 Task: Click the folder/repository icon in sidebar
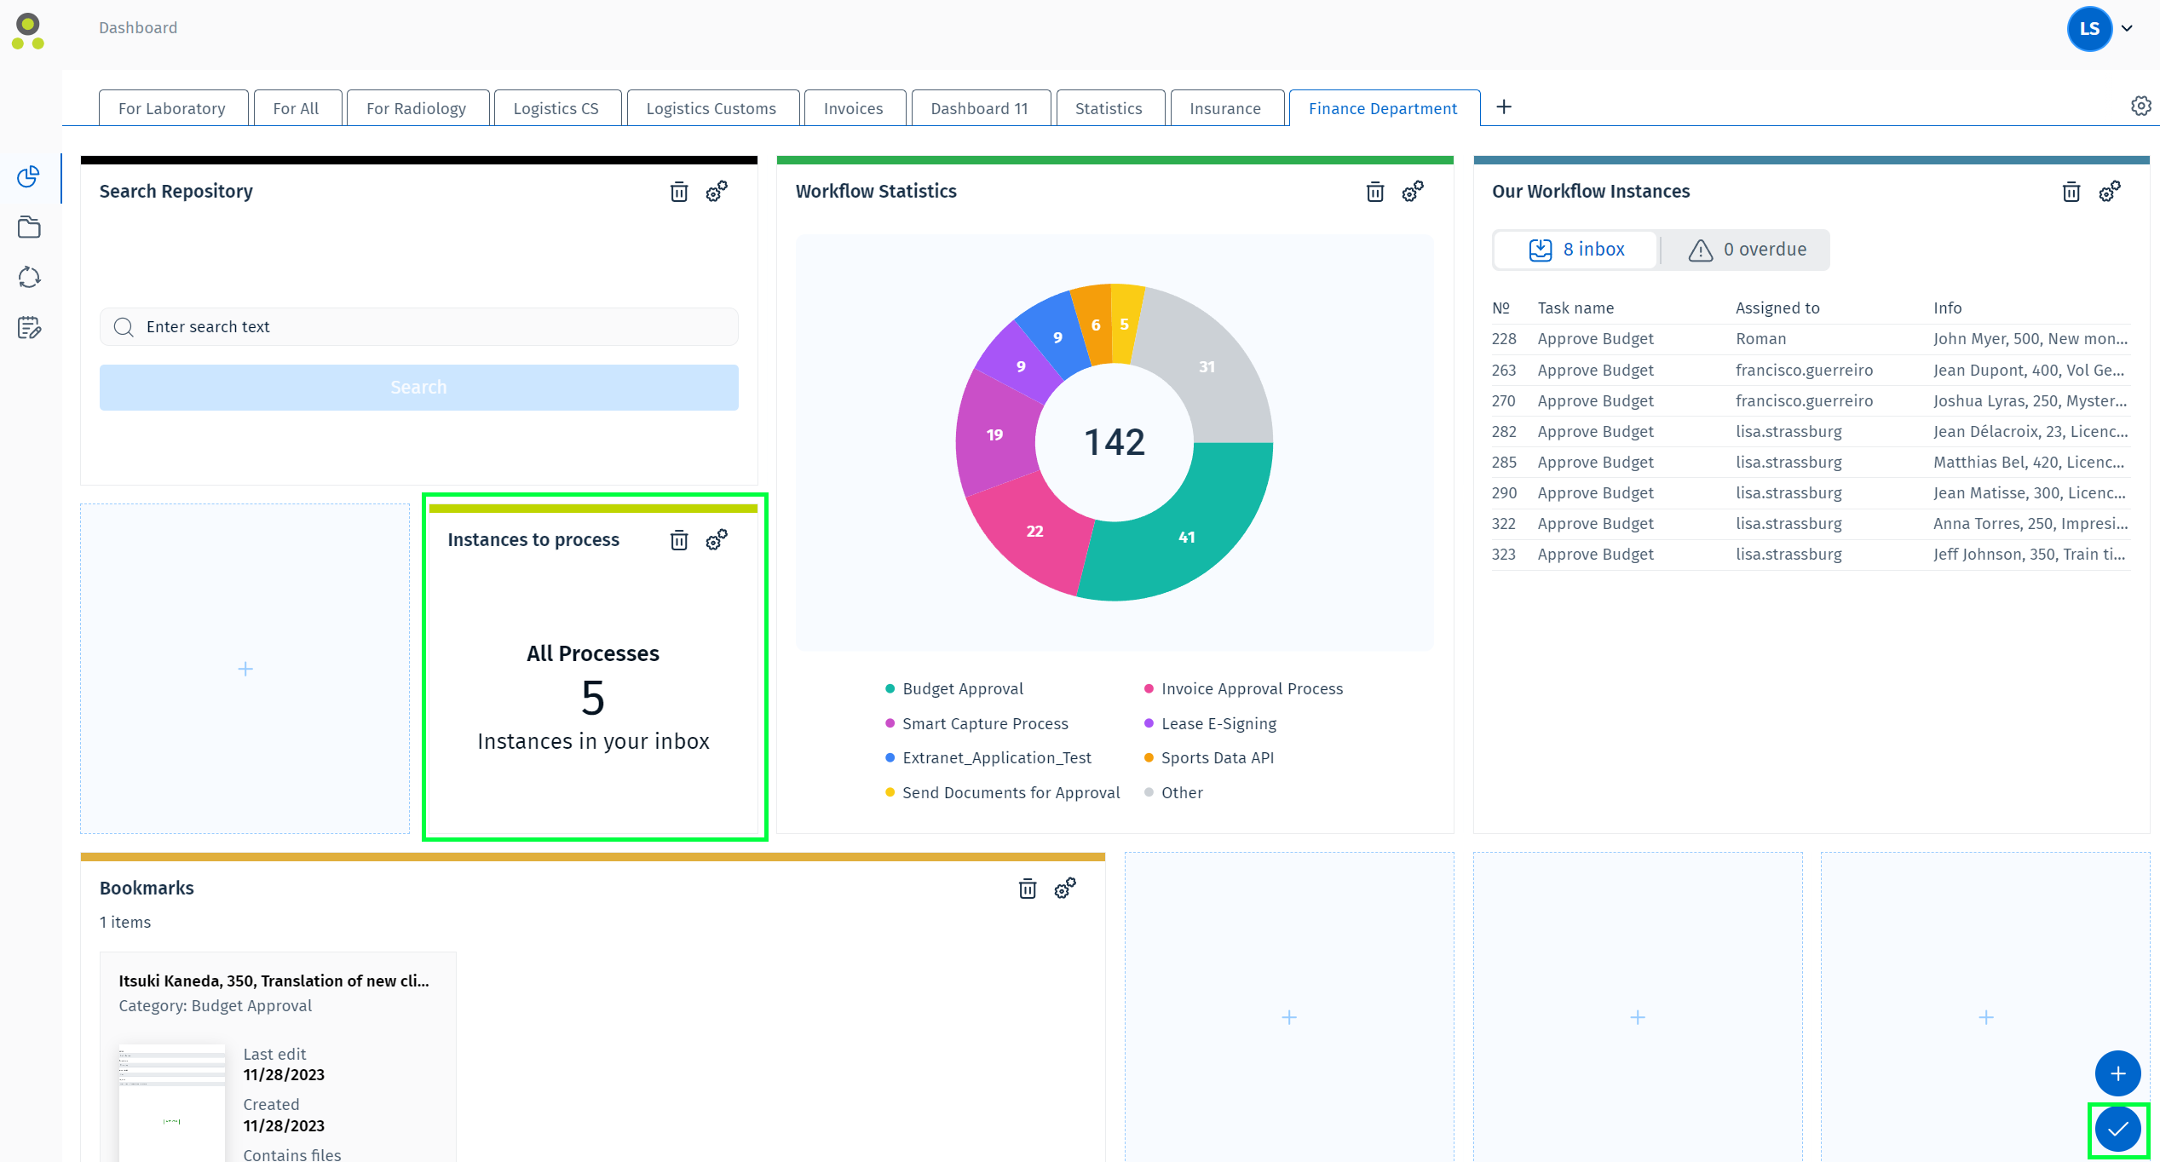point(30,226)
